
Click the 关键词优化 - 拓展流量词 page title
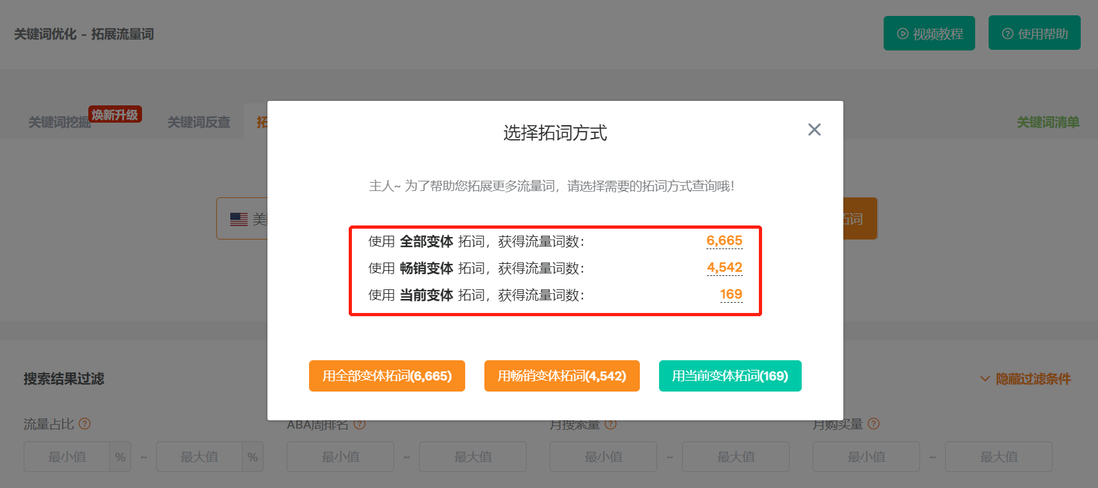click(84, 34)
